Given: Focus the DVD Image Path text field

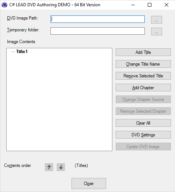Looking at the screenshot, I should pyautogui.click(x=98, y=19).
